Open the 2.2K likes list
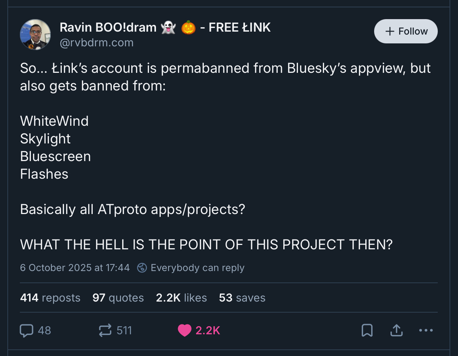The height and width of the screenshot is (356, 458). pyautogui.click(x=181, y=298)
